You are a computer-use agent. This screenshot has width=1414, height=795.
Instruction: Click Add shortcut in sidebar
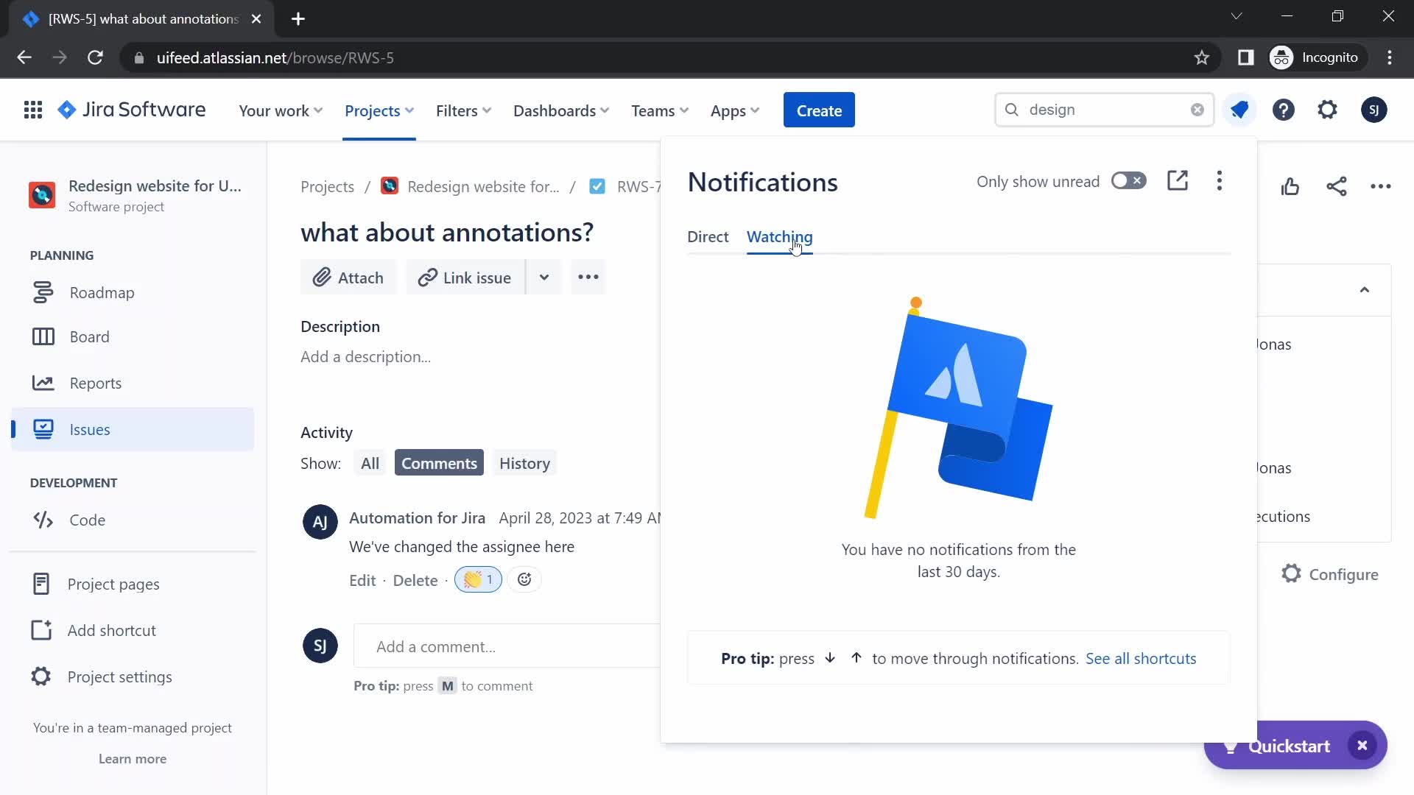(x=133, y=631)
